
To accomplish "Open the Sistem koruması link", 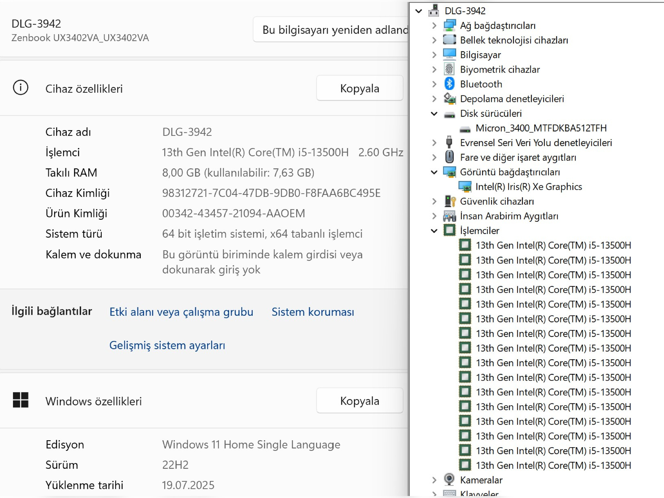I will (313, 312).
